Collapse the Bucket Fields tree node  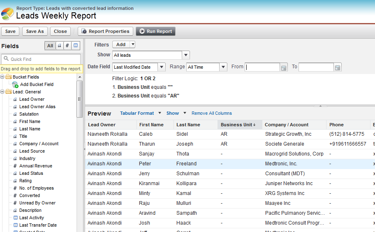point(2,77)
